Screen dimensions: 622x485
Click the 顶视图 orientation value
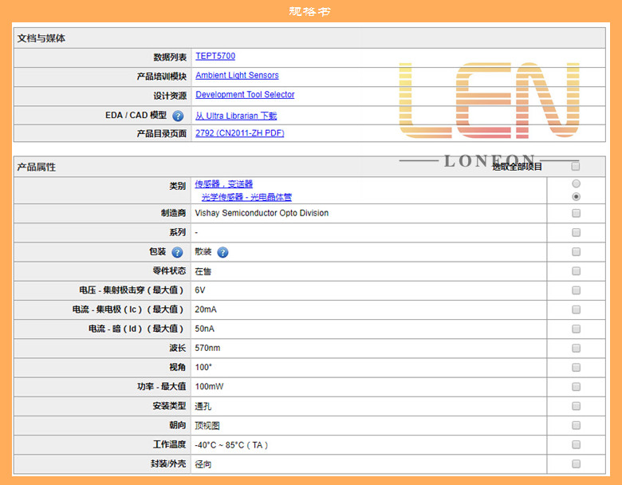tap(207, 425)
